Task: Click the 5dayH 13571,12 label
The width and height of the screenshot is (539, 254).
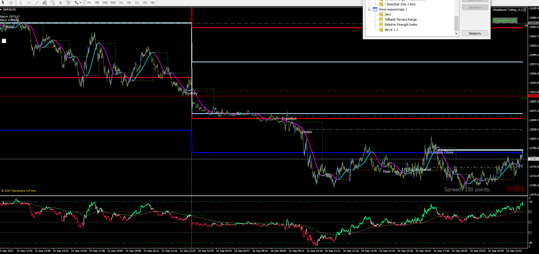Action: 10,17
